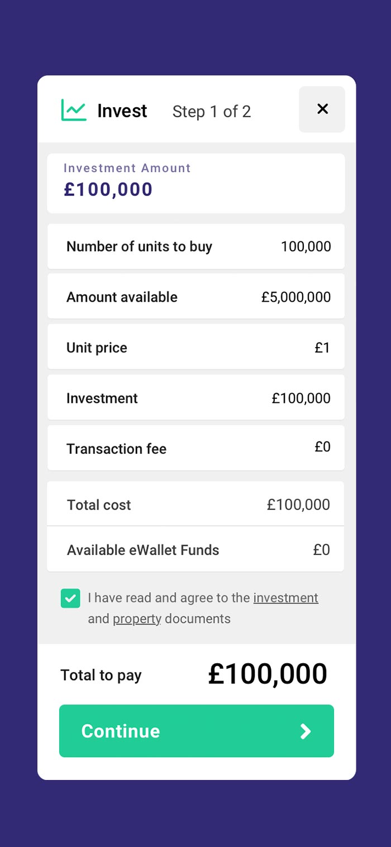The height and width of the screenshot is (847, 391).
Task: Open the investment documents link
Action: [285, 598]
